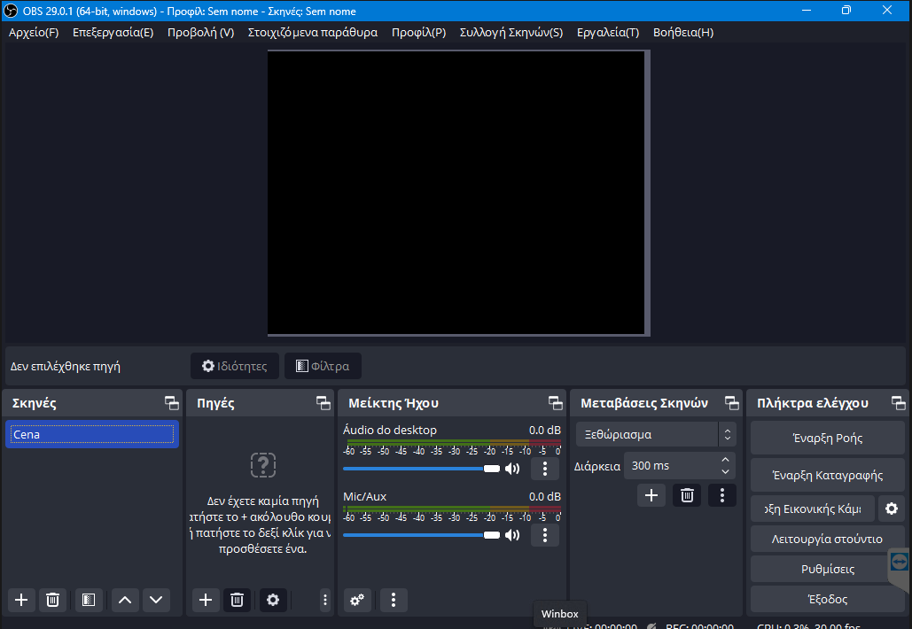
Task: Click Έναρξη Καταγραφής button
Action: tap(828, 475)
